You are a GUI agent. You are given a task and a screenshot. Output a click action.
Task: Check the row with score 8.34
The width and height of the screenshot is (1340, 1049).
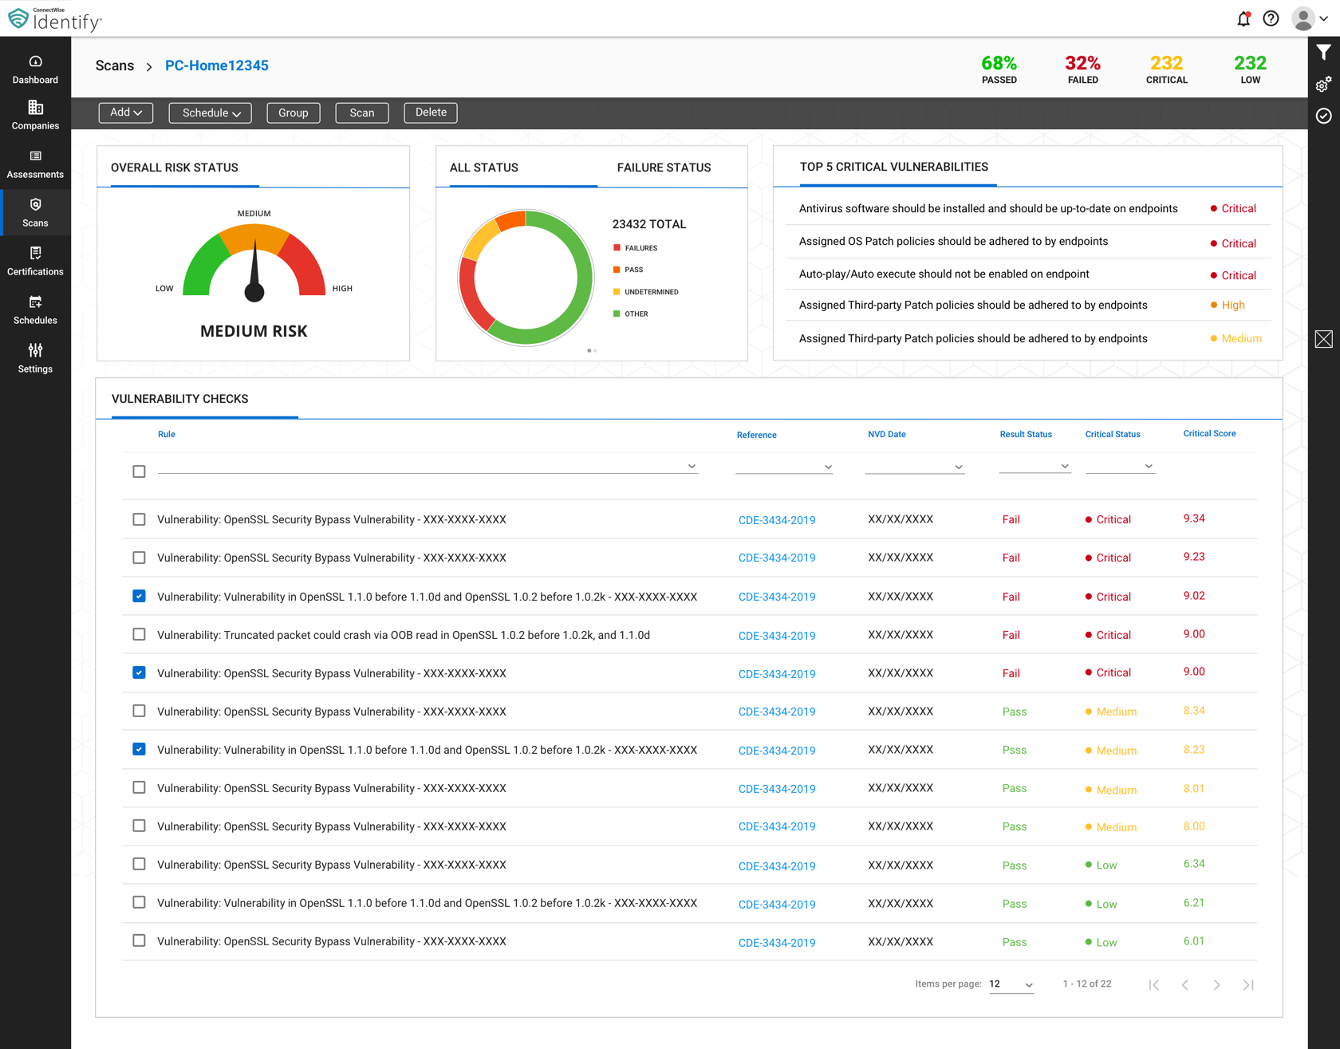coord(139,711)
